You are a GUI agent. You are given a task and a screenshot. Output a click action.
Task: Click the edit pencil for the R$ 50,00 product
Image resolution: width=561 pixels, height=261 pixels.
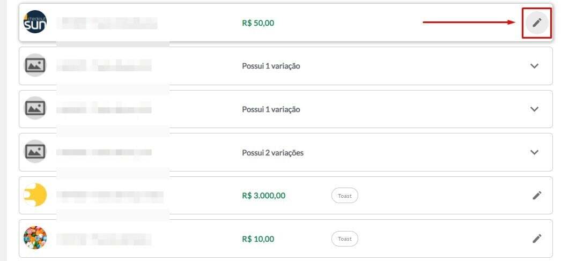pyautogui.click(x=537, y=23)
